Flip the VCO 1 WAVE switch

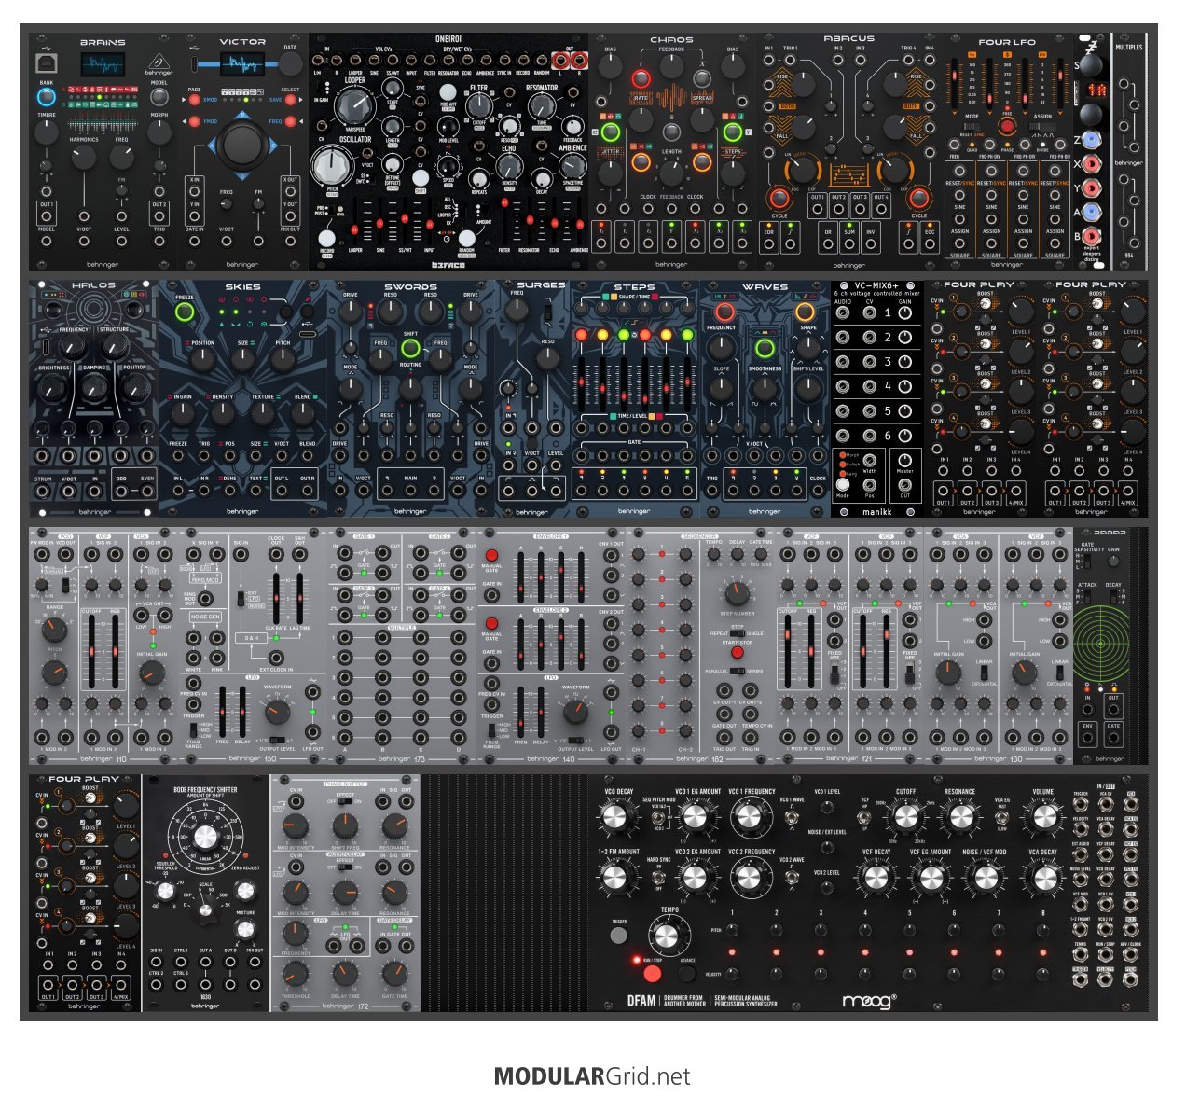click(791, 818)
